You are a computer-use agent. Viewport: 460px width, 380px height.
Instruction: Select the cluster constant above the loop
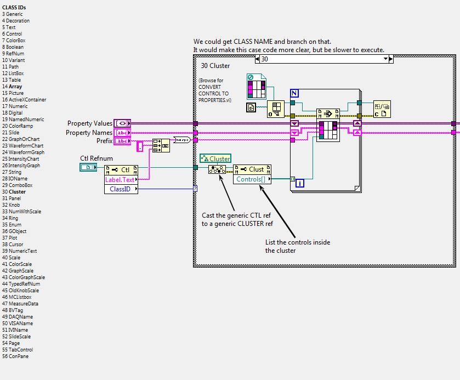tap(257, 87)
